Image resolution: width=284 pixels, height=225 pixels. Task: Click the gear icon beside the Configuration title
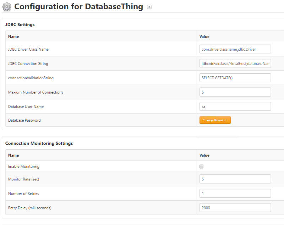7,7
